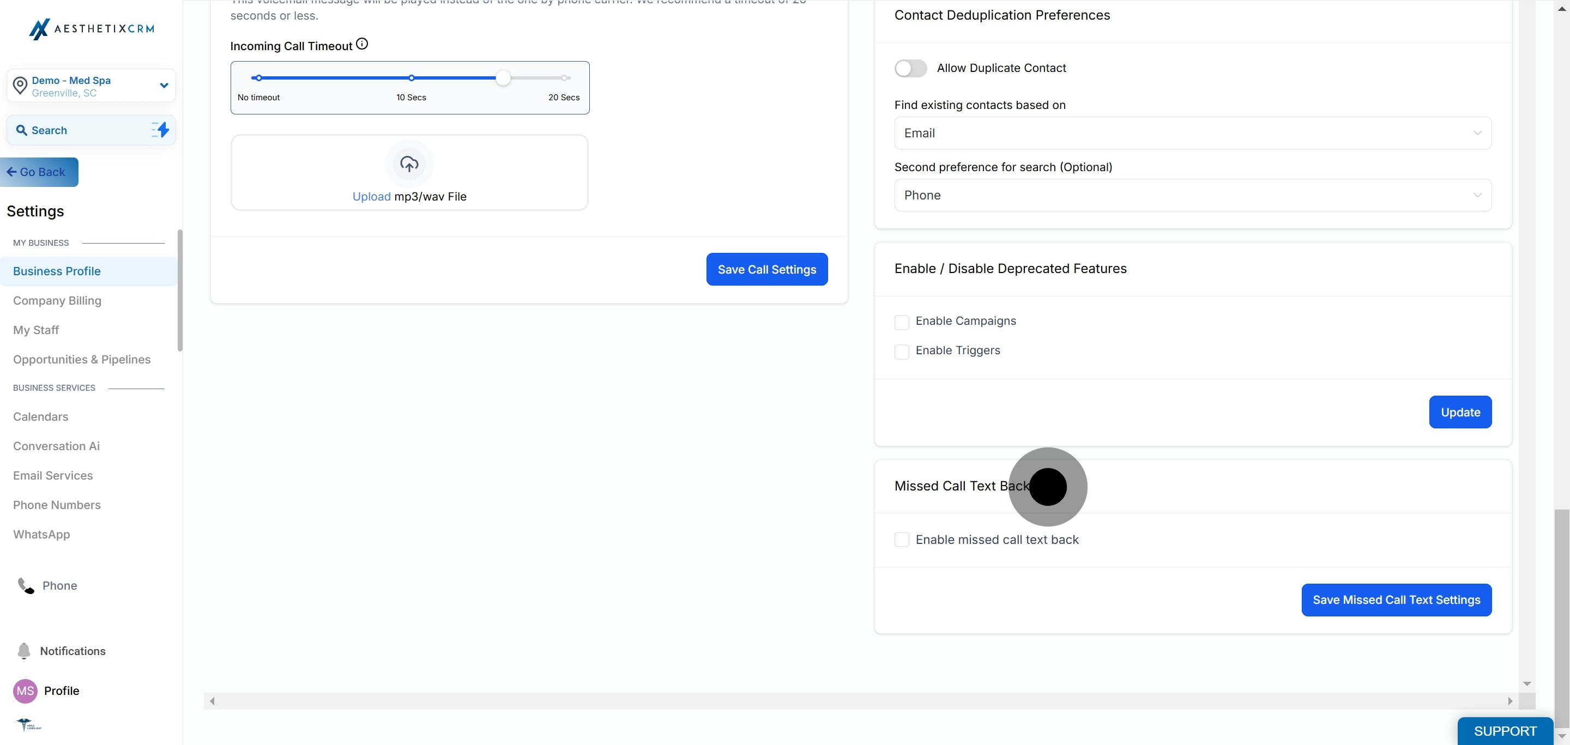Check the Enable Campaigns checkbox
This screenshot has height=745, width=1570.
click(x=902, y=322)
